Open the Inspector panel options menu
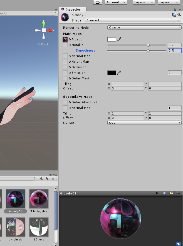 tap(180, 10)
